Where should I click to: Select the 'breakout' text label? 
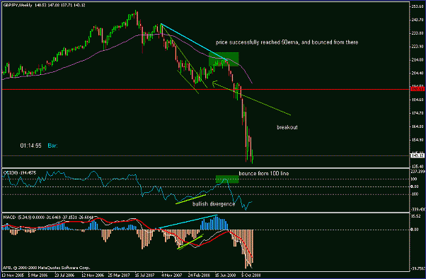click(x=287, y=127)
